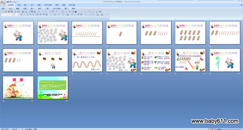Expand the font name combo box
The height and width of the screenshot is (130, 243).
pyautogui.click(x=7, y=15)
